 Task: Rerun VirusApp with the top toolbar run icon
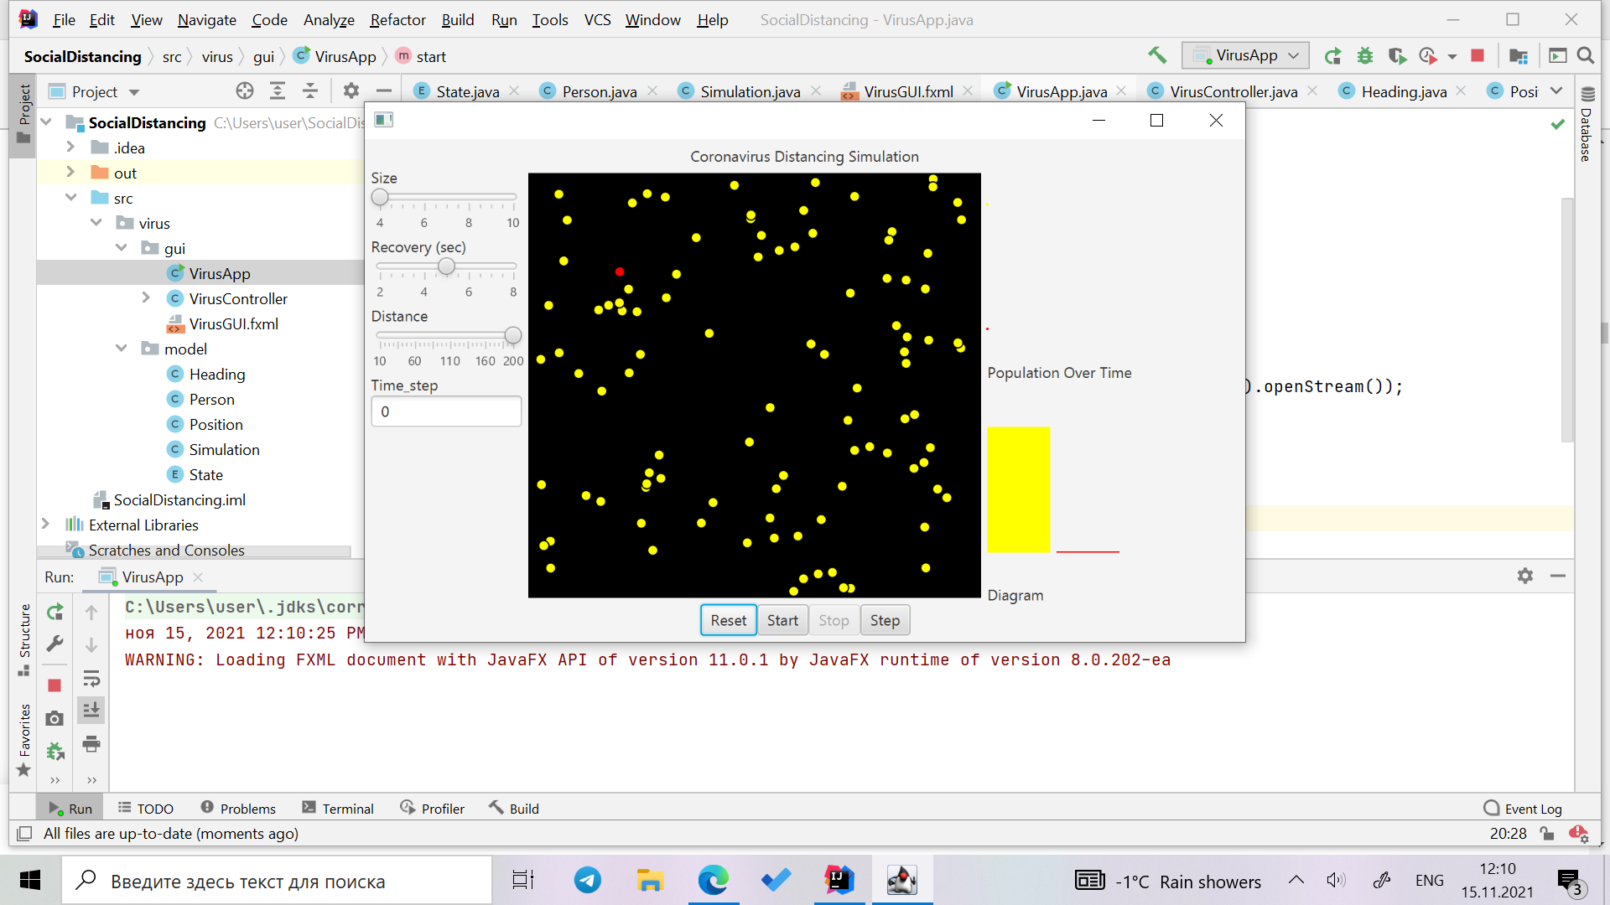point(1332,56)
